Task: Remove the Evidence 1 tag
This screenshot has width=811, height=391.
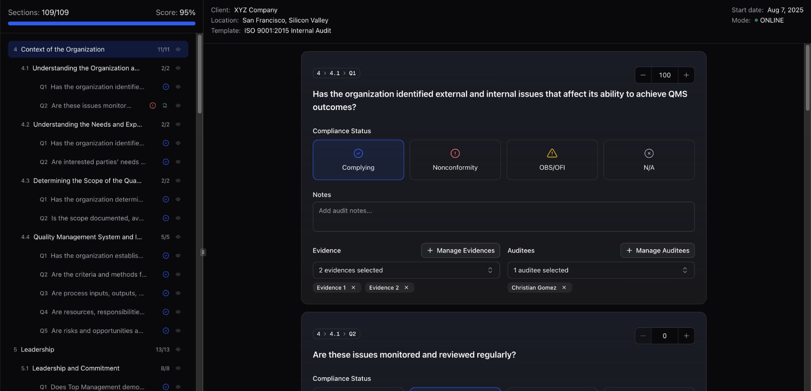Action: pyautogui.click(x=353, y=287)
